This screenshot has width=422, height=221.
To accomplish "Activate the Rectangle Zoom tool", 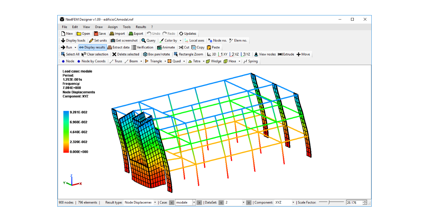I will pos(188,54).
